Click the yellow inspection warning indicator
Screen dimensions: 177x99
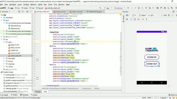pos(121,15)
